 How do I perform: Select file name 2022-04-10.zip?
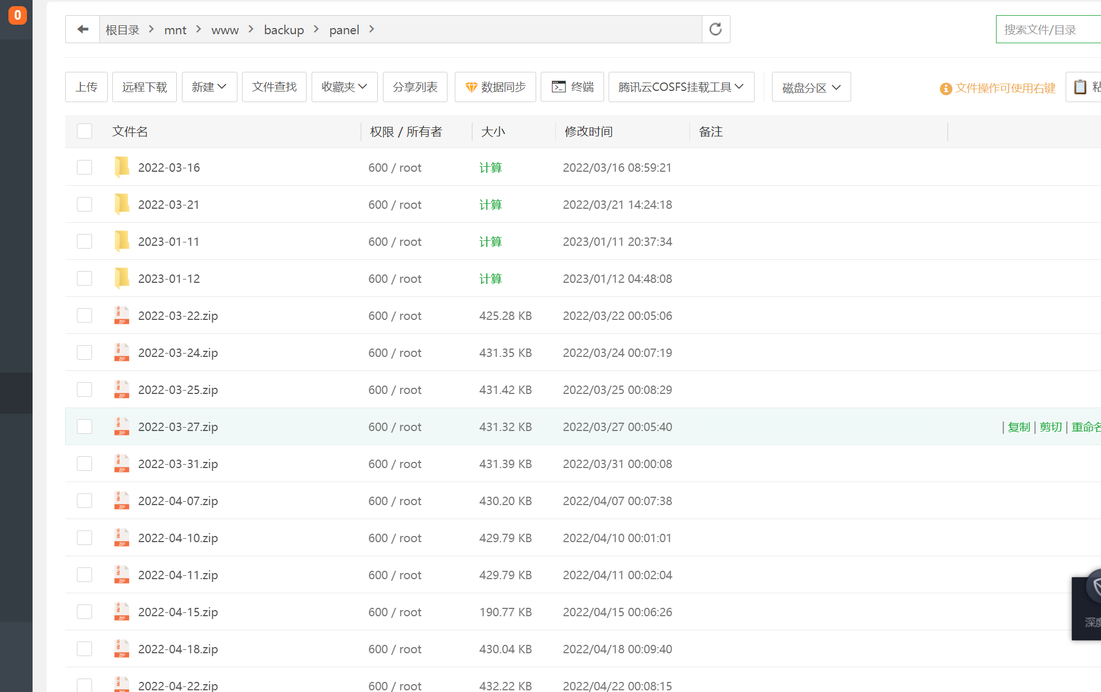178,538
